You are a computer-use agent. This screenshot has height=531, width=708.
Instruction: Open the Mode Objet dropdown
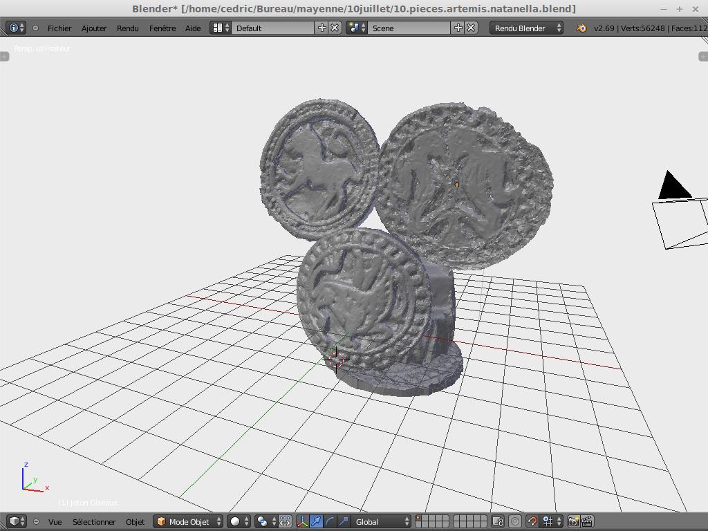pos(188,521)
